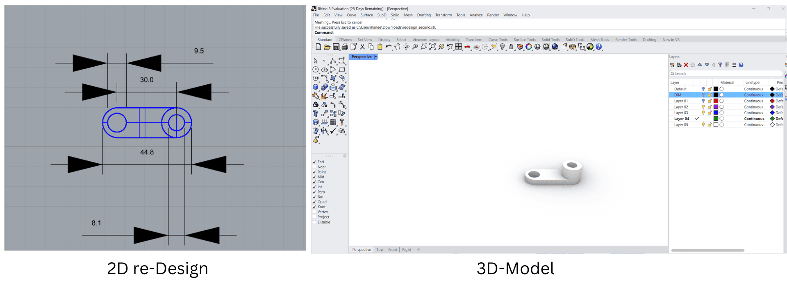Open the Curve Tools toolbar tab
The height and width of the screenshot is (284, 787).
[x=498, y=40]
